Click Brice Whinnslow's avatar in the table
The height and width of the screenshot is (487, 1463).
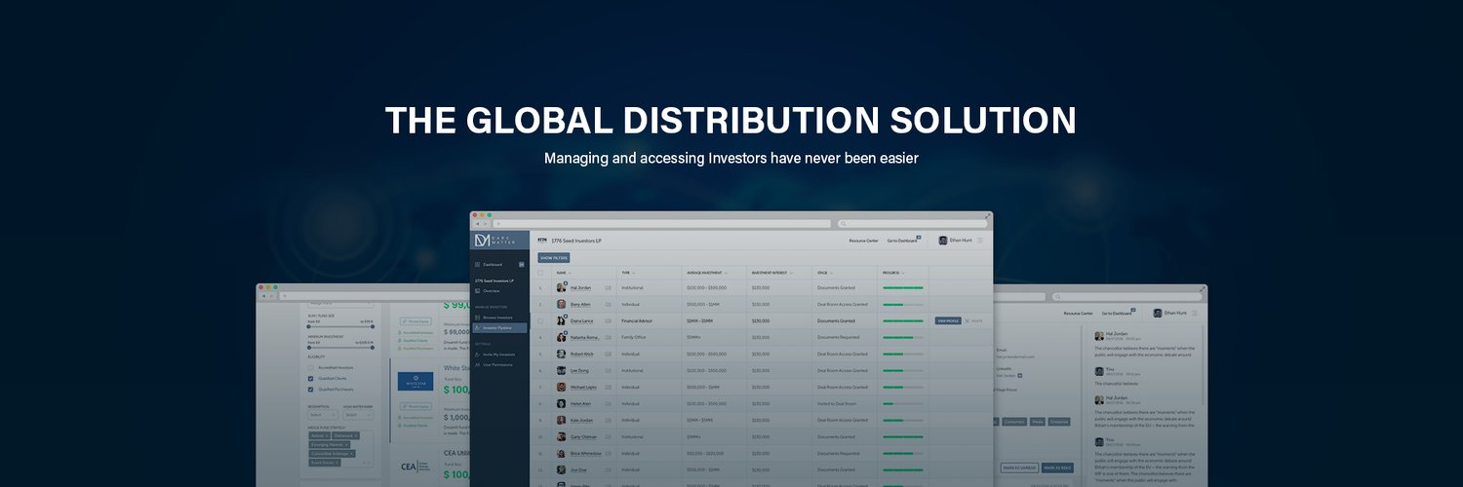point(562,453)
